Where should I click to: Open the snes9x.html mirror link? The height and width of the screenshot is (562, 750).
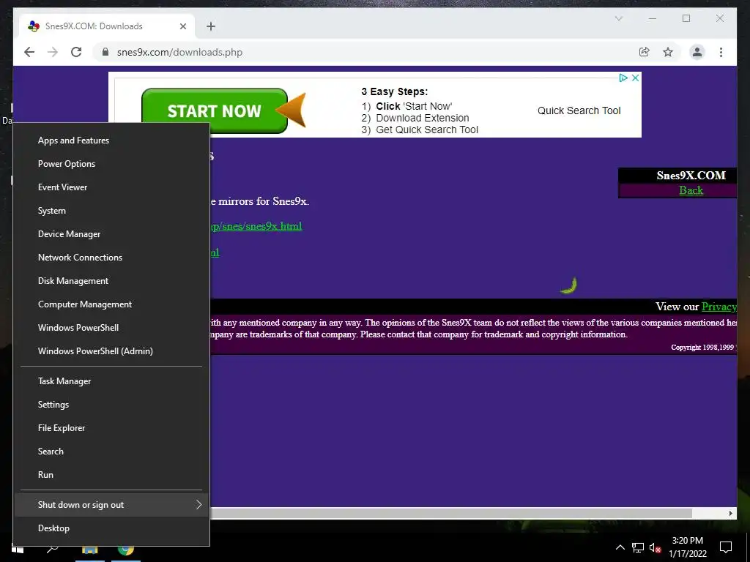[x=256, y=226]
